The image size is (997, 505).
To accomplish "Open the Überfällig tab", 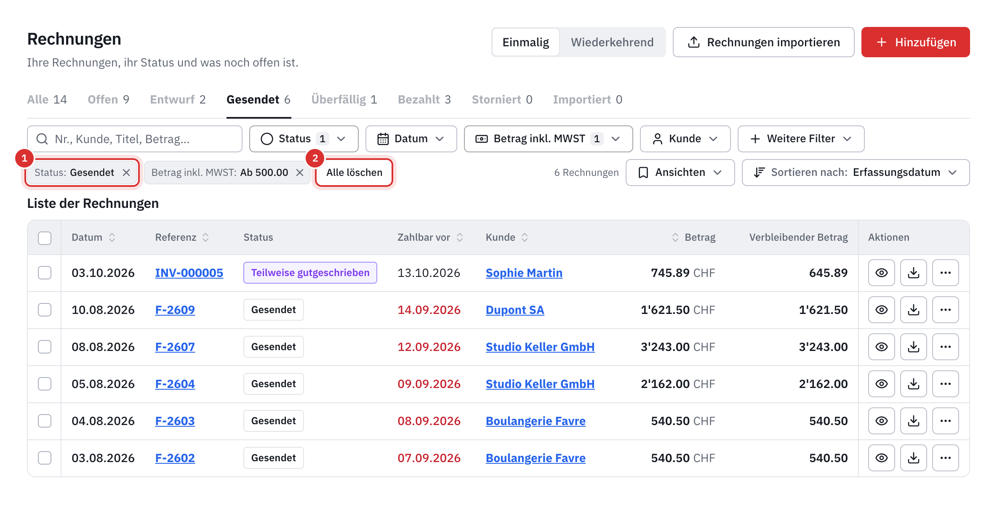I will pos(344,100).
